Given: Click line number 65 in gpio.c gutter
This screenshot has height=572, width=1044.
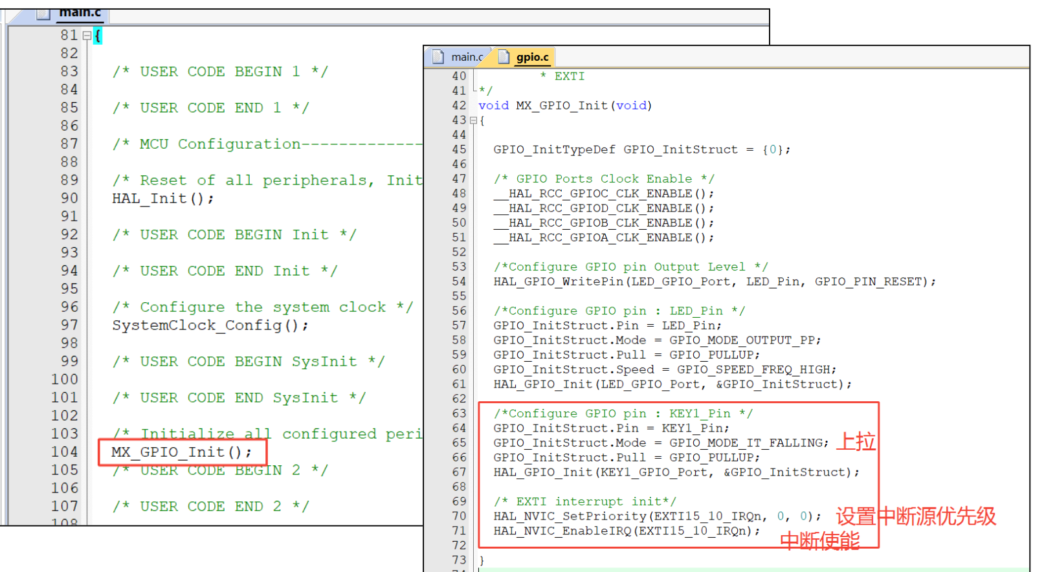Looking at the screenshot, I should pyautogui.click(x=459, y=443).
